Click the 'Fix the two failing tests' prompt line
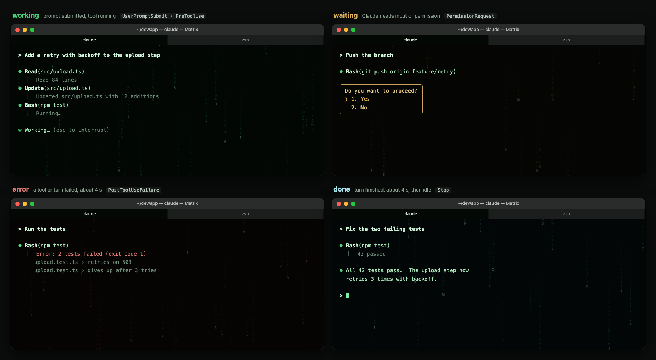 (x=382, y=229)
